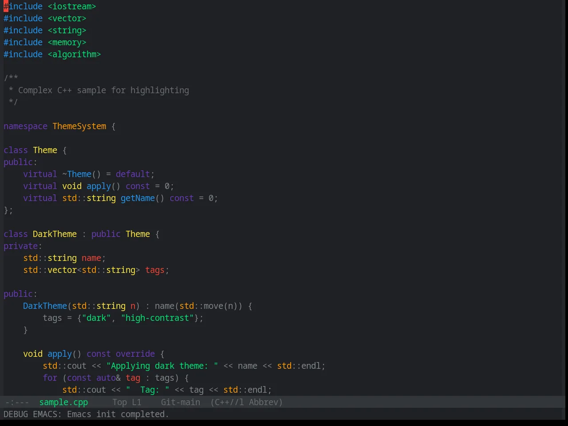
Task: Click the Abbrev minor mode indicator
Action: (265, 402)
